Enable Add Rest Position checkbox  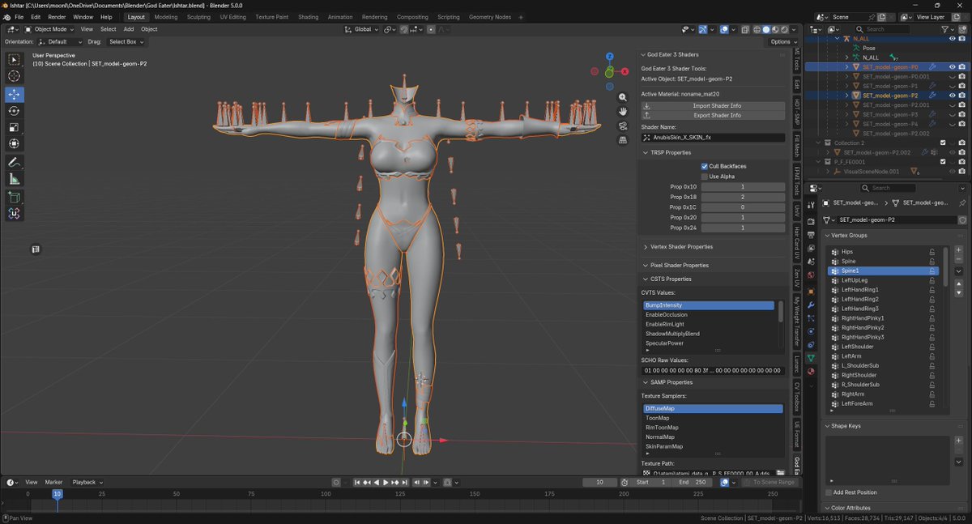coord(829,492)
